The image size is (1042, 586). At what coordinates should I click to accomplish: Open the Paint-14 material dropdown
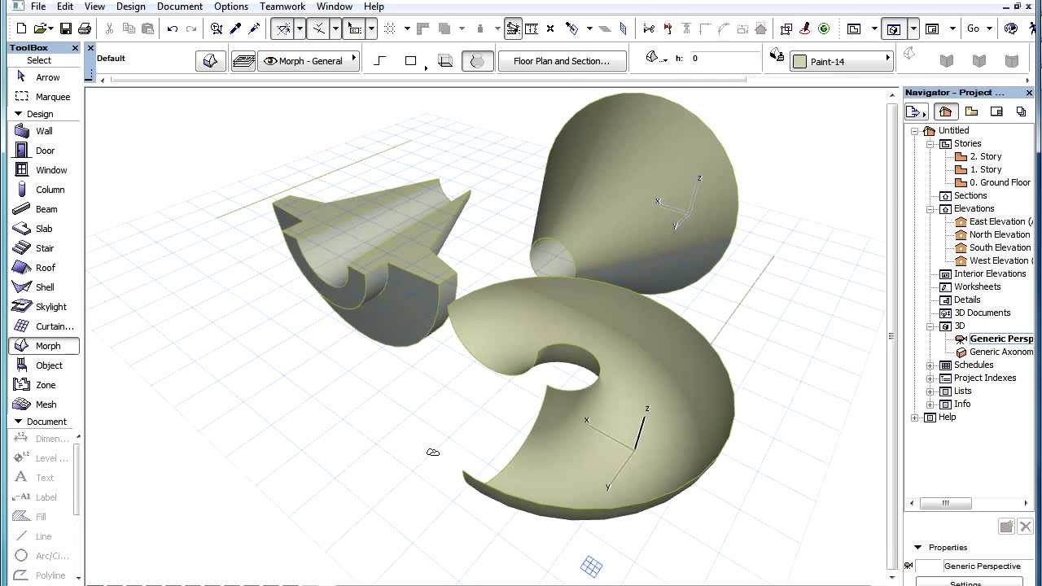point(843,61)
